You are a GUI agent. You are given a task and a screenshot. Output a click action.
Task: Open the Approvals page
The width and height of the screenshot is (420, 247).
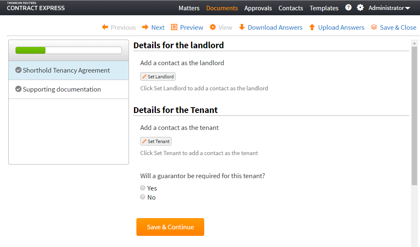click(x=258, y=8)
